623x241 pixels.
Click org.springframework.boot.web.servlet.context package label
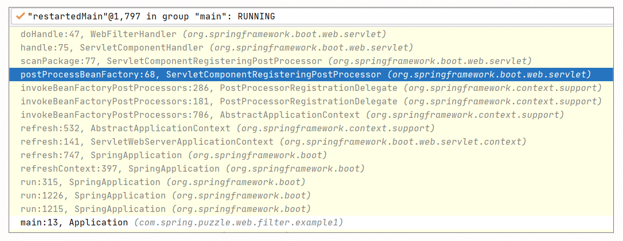403,142
